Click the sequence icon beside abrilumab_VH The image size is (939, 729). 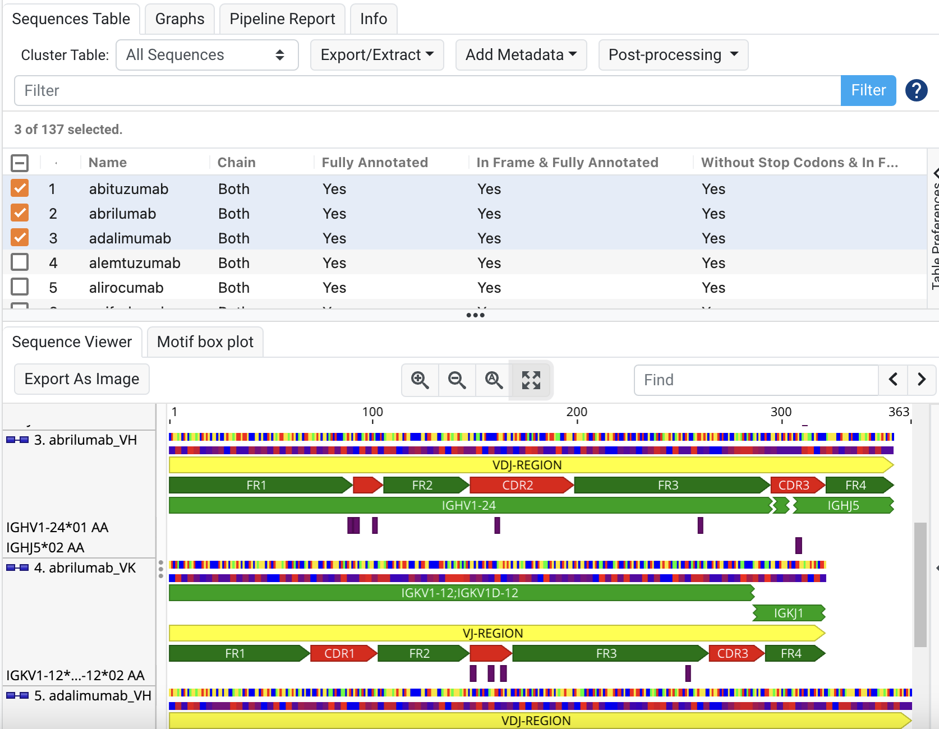click(17, 440)
